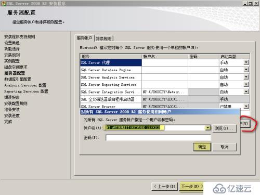Click 磁盘空间要求 step in the sidebar
Image resolution: width=260 pixels, height=195 pixels.
(16, 67)
